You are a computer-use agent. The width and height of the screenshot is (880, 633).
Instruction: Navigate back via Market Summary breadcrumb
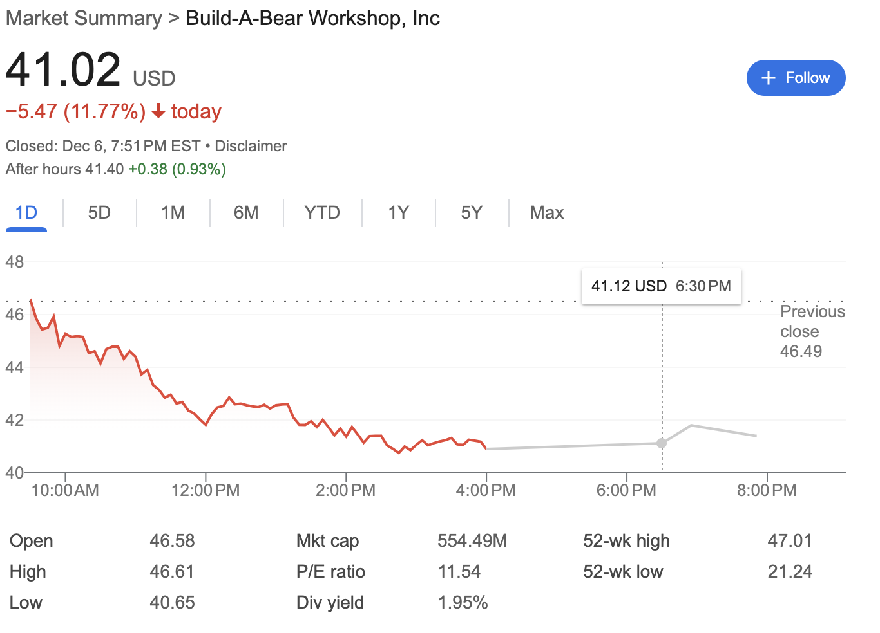point(83,18)
